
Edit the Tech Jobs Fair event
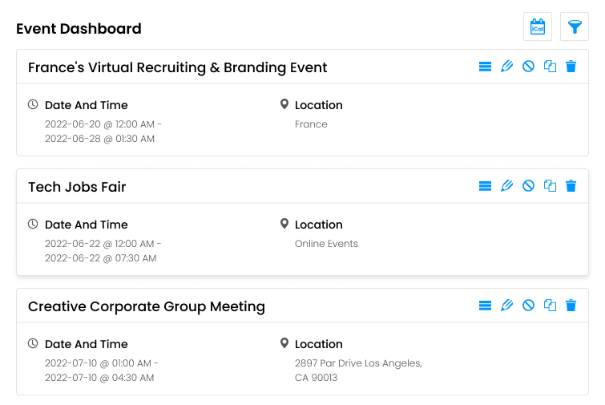pyautogui.click(x=506, y=186)
